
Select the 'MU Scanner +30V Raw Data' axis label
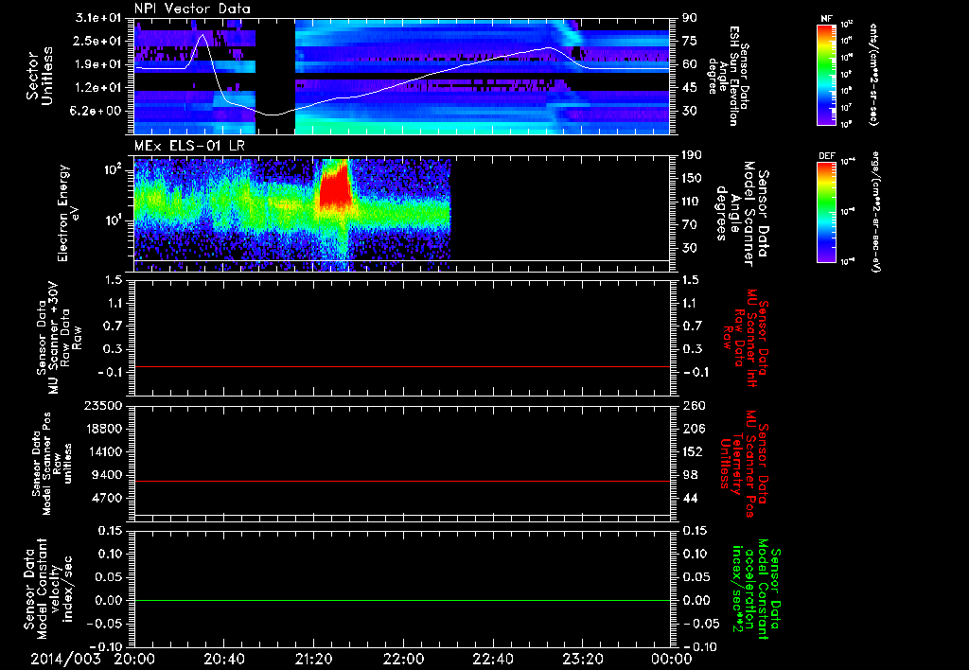pos(58,337)
